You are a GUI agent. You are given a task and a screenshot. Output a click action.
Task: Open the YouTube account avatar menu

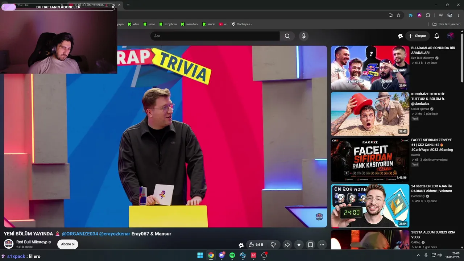point(450,36)
